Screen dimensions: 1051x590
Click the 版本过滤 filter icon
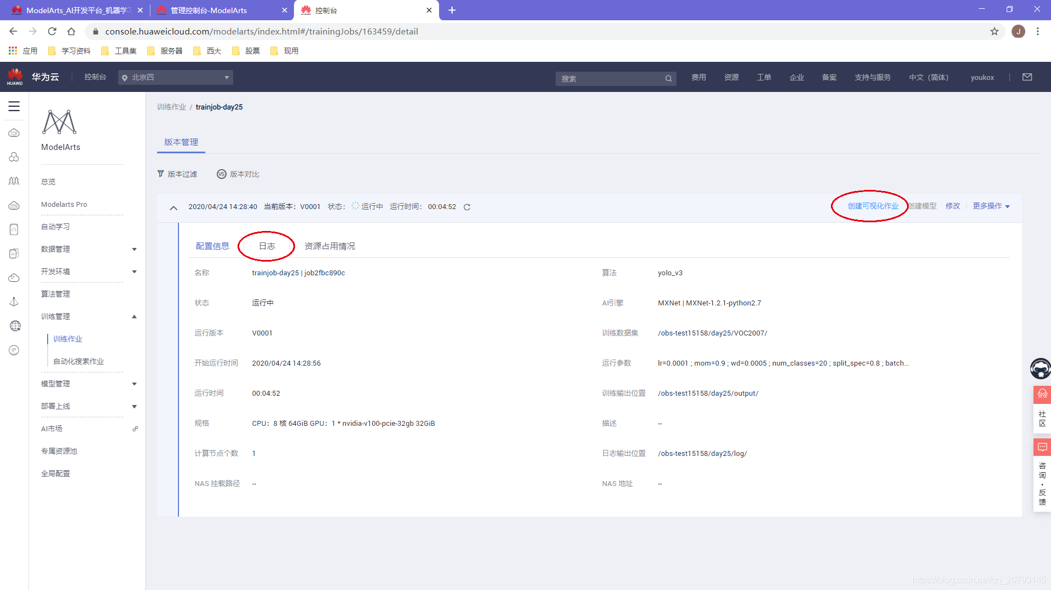click(160, 173)
